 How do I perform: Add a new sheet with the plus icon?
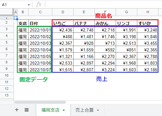tap(17, 110)
